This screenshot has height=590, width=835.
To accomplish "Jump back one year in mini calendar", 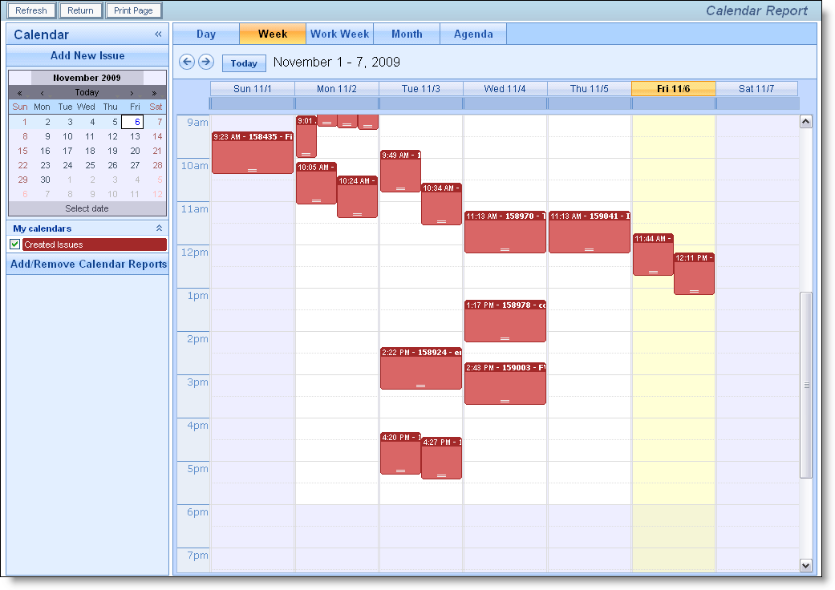I will coord(20,93).
